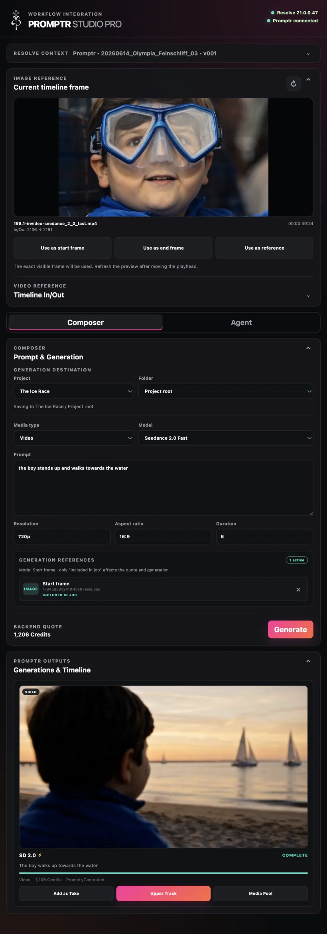The width and height of the screenshot is (327, 934).
Task: Click The boy walks up towards the water caption
Action: tap(58, 865)
